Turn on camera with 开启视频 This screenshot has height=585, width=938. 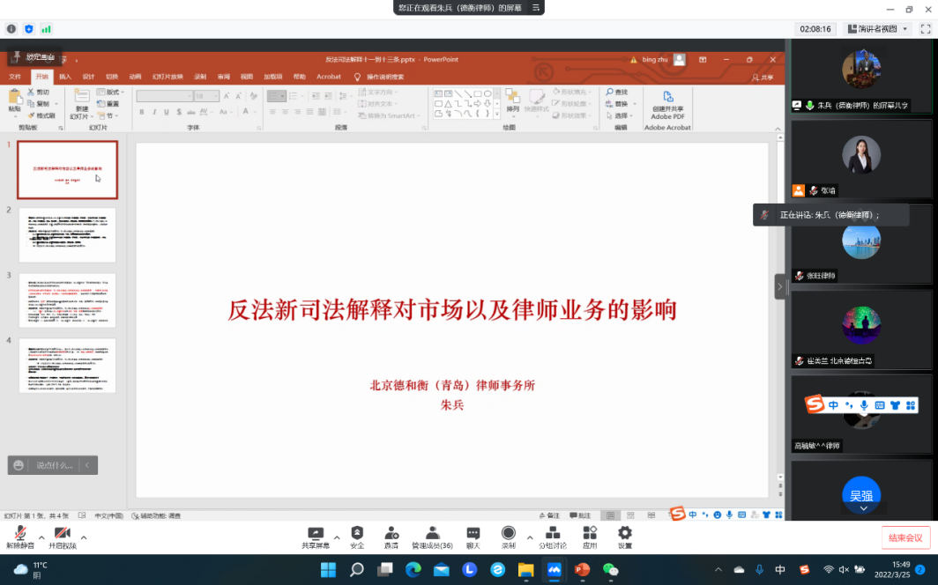(x=62, y=537)
